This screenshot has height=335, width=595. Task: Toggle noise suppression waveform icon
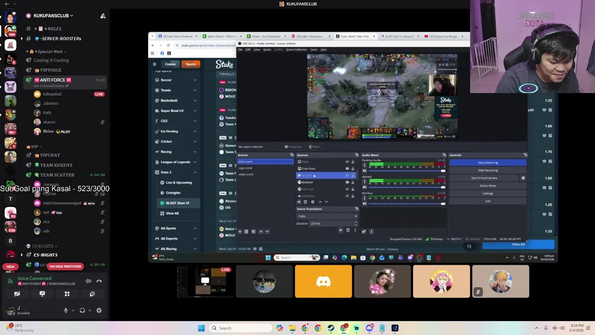point(88,281)
